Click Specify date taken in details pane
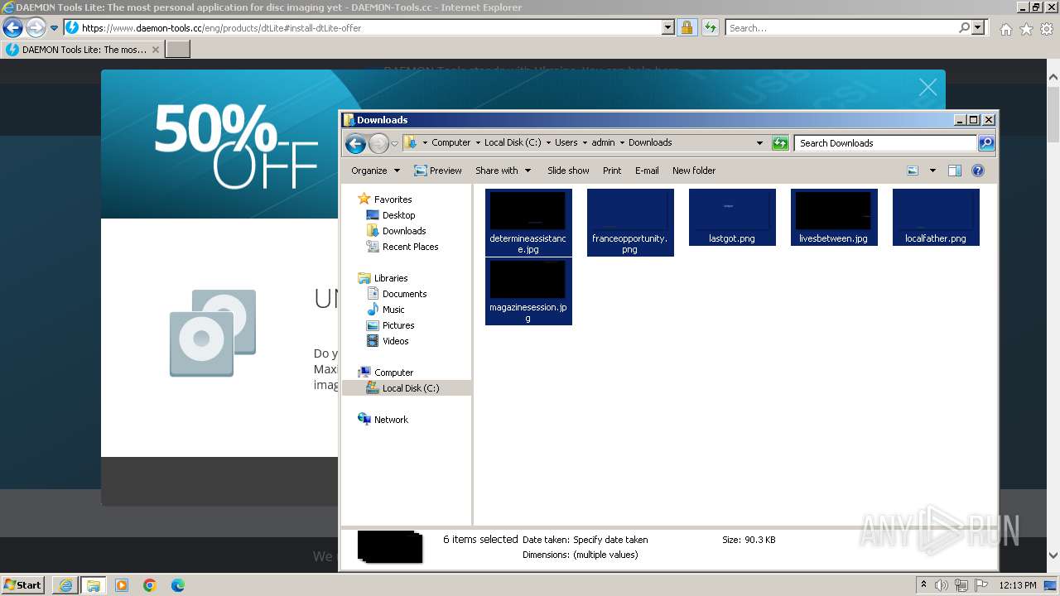This screenshot has height=596, width=1060. tap(610, 540)
